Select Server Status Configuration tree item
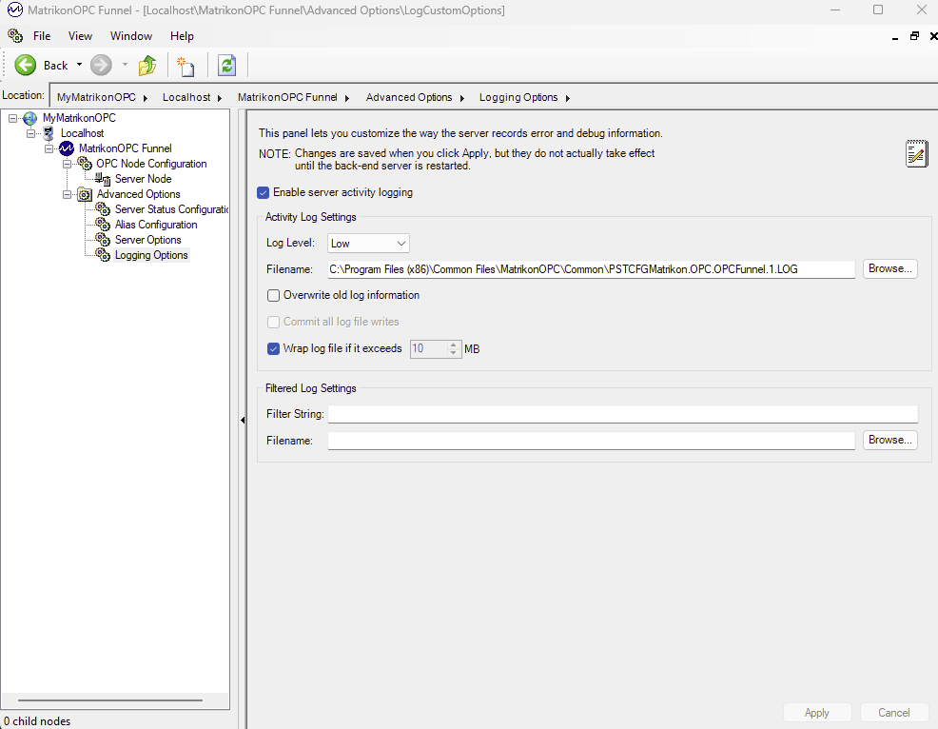This screenshot has width=938, height=729. coord(171,208)
